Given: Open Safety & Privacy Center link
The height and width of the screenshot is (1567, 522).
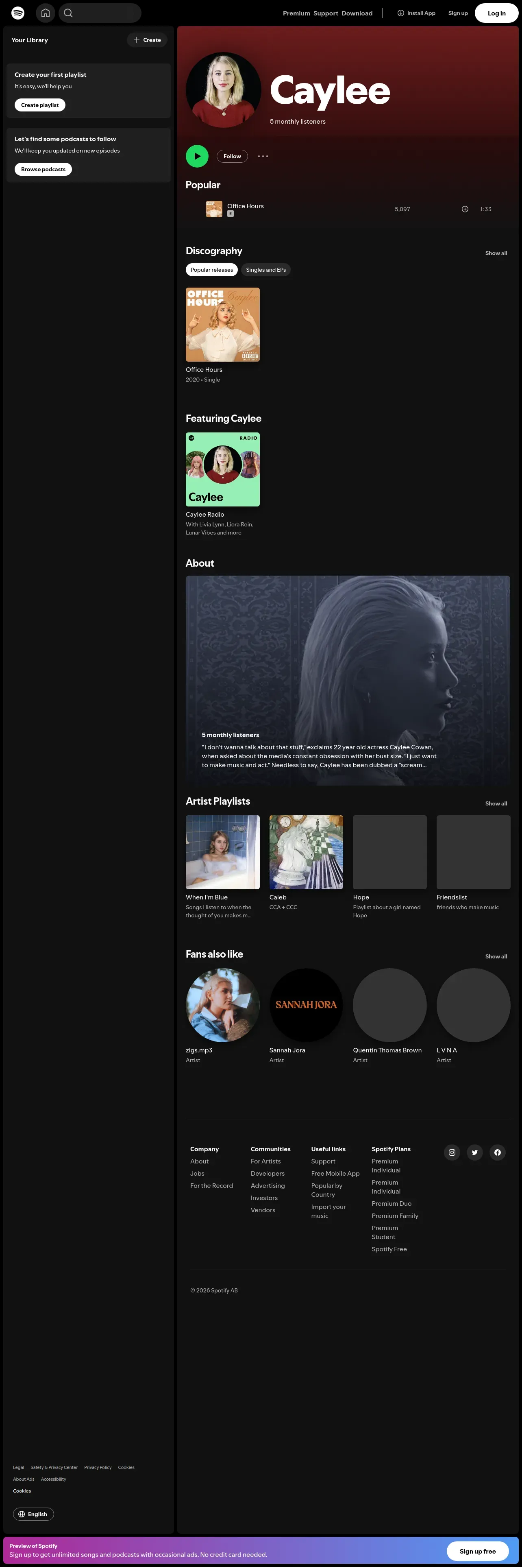Looking at the screenshot, I should (x=54, y=1467).
